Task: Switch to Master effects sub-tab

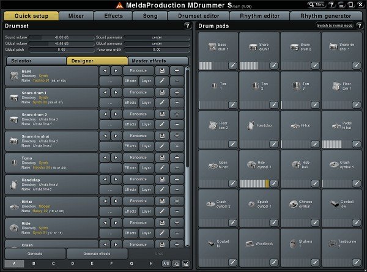Action: tap(158, 61)
